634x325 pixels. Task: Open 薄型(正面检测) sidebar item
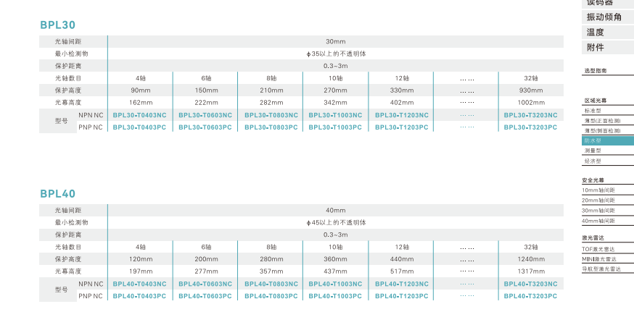click(601, 121)
